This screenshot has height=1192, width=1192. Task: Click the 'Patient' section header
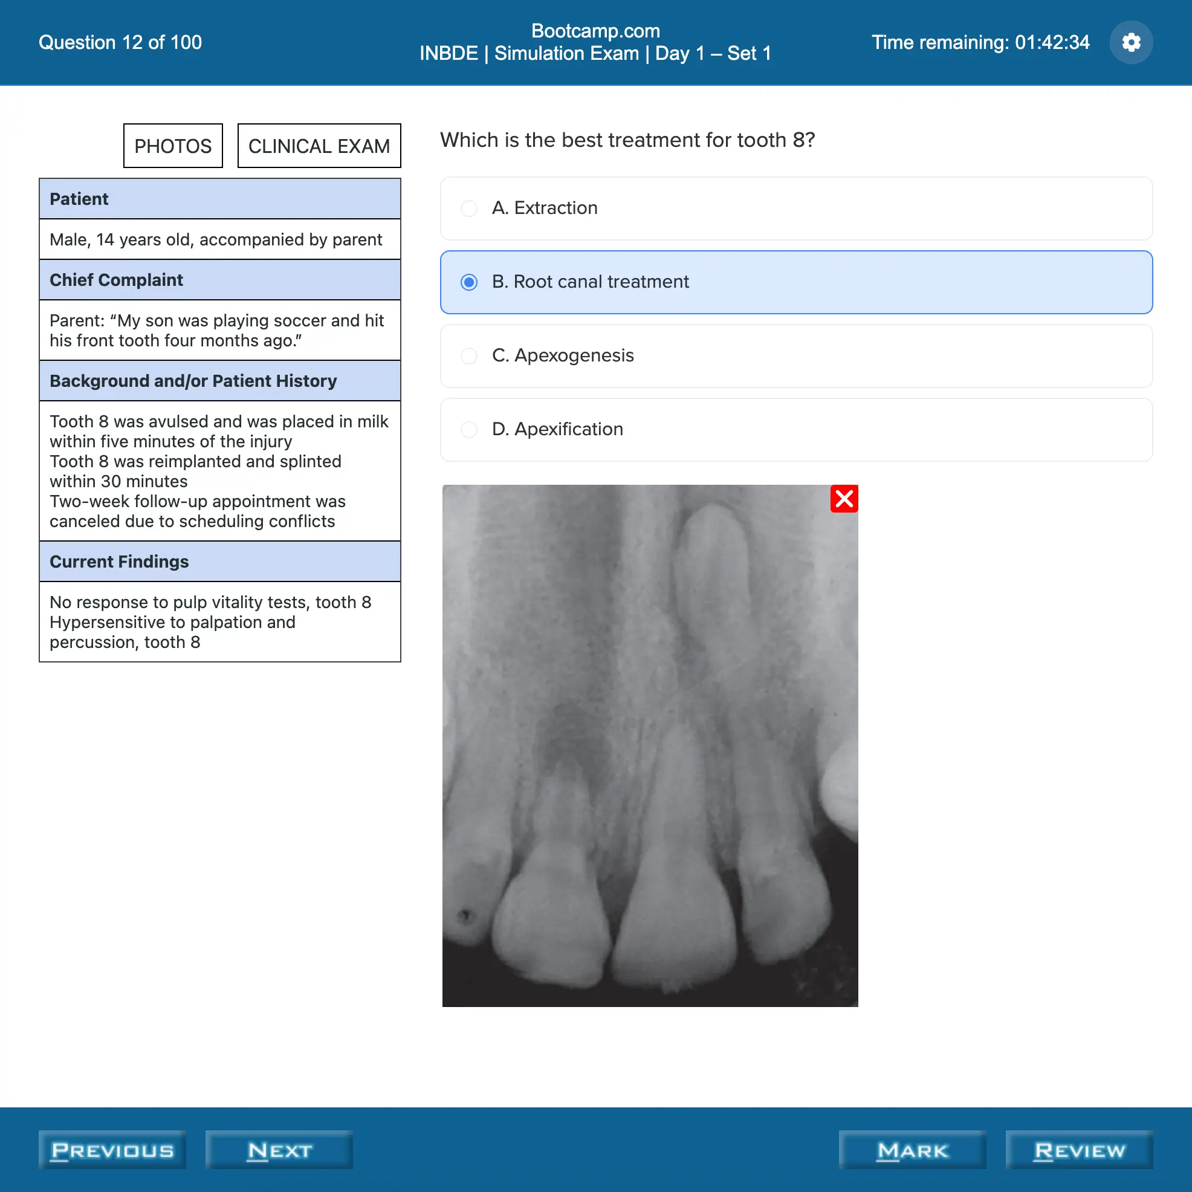[220, 199]
